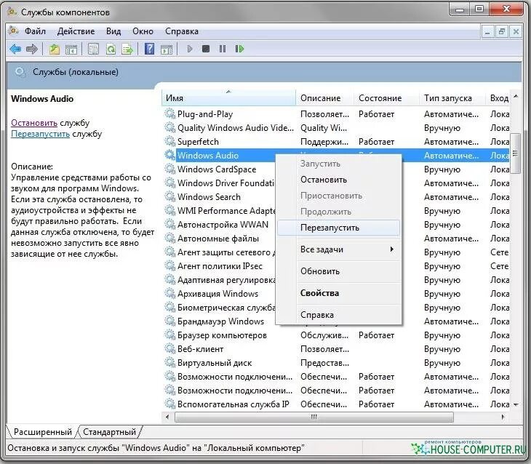Click the vertical scrollbar down arrow

[x=516, y=404]
